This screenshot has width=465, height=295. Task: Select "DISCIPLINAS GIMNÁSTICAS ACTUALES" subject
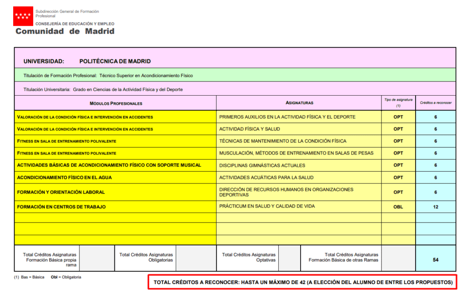point(262,165)
